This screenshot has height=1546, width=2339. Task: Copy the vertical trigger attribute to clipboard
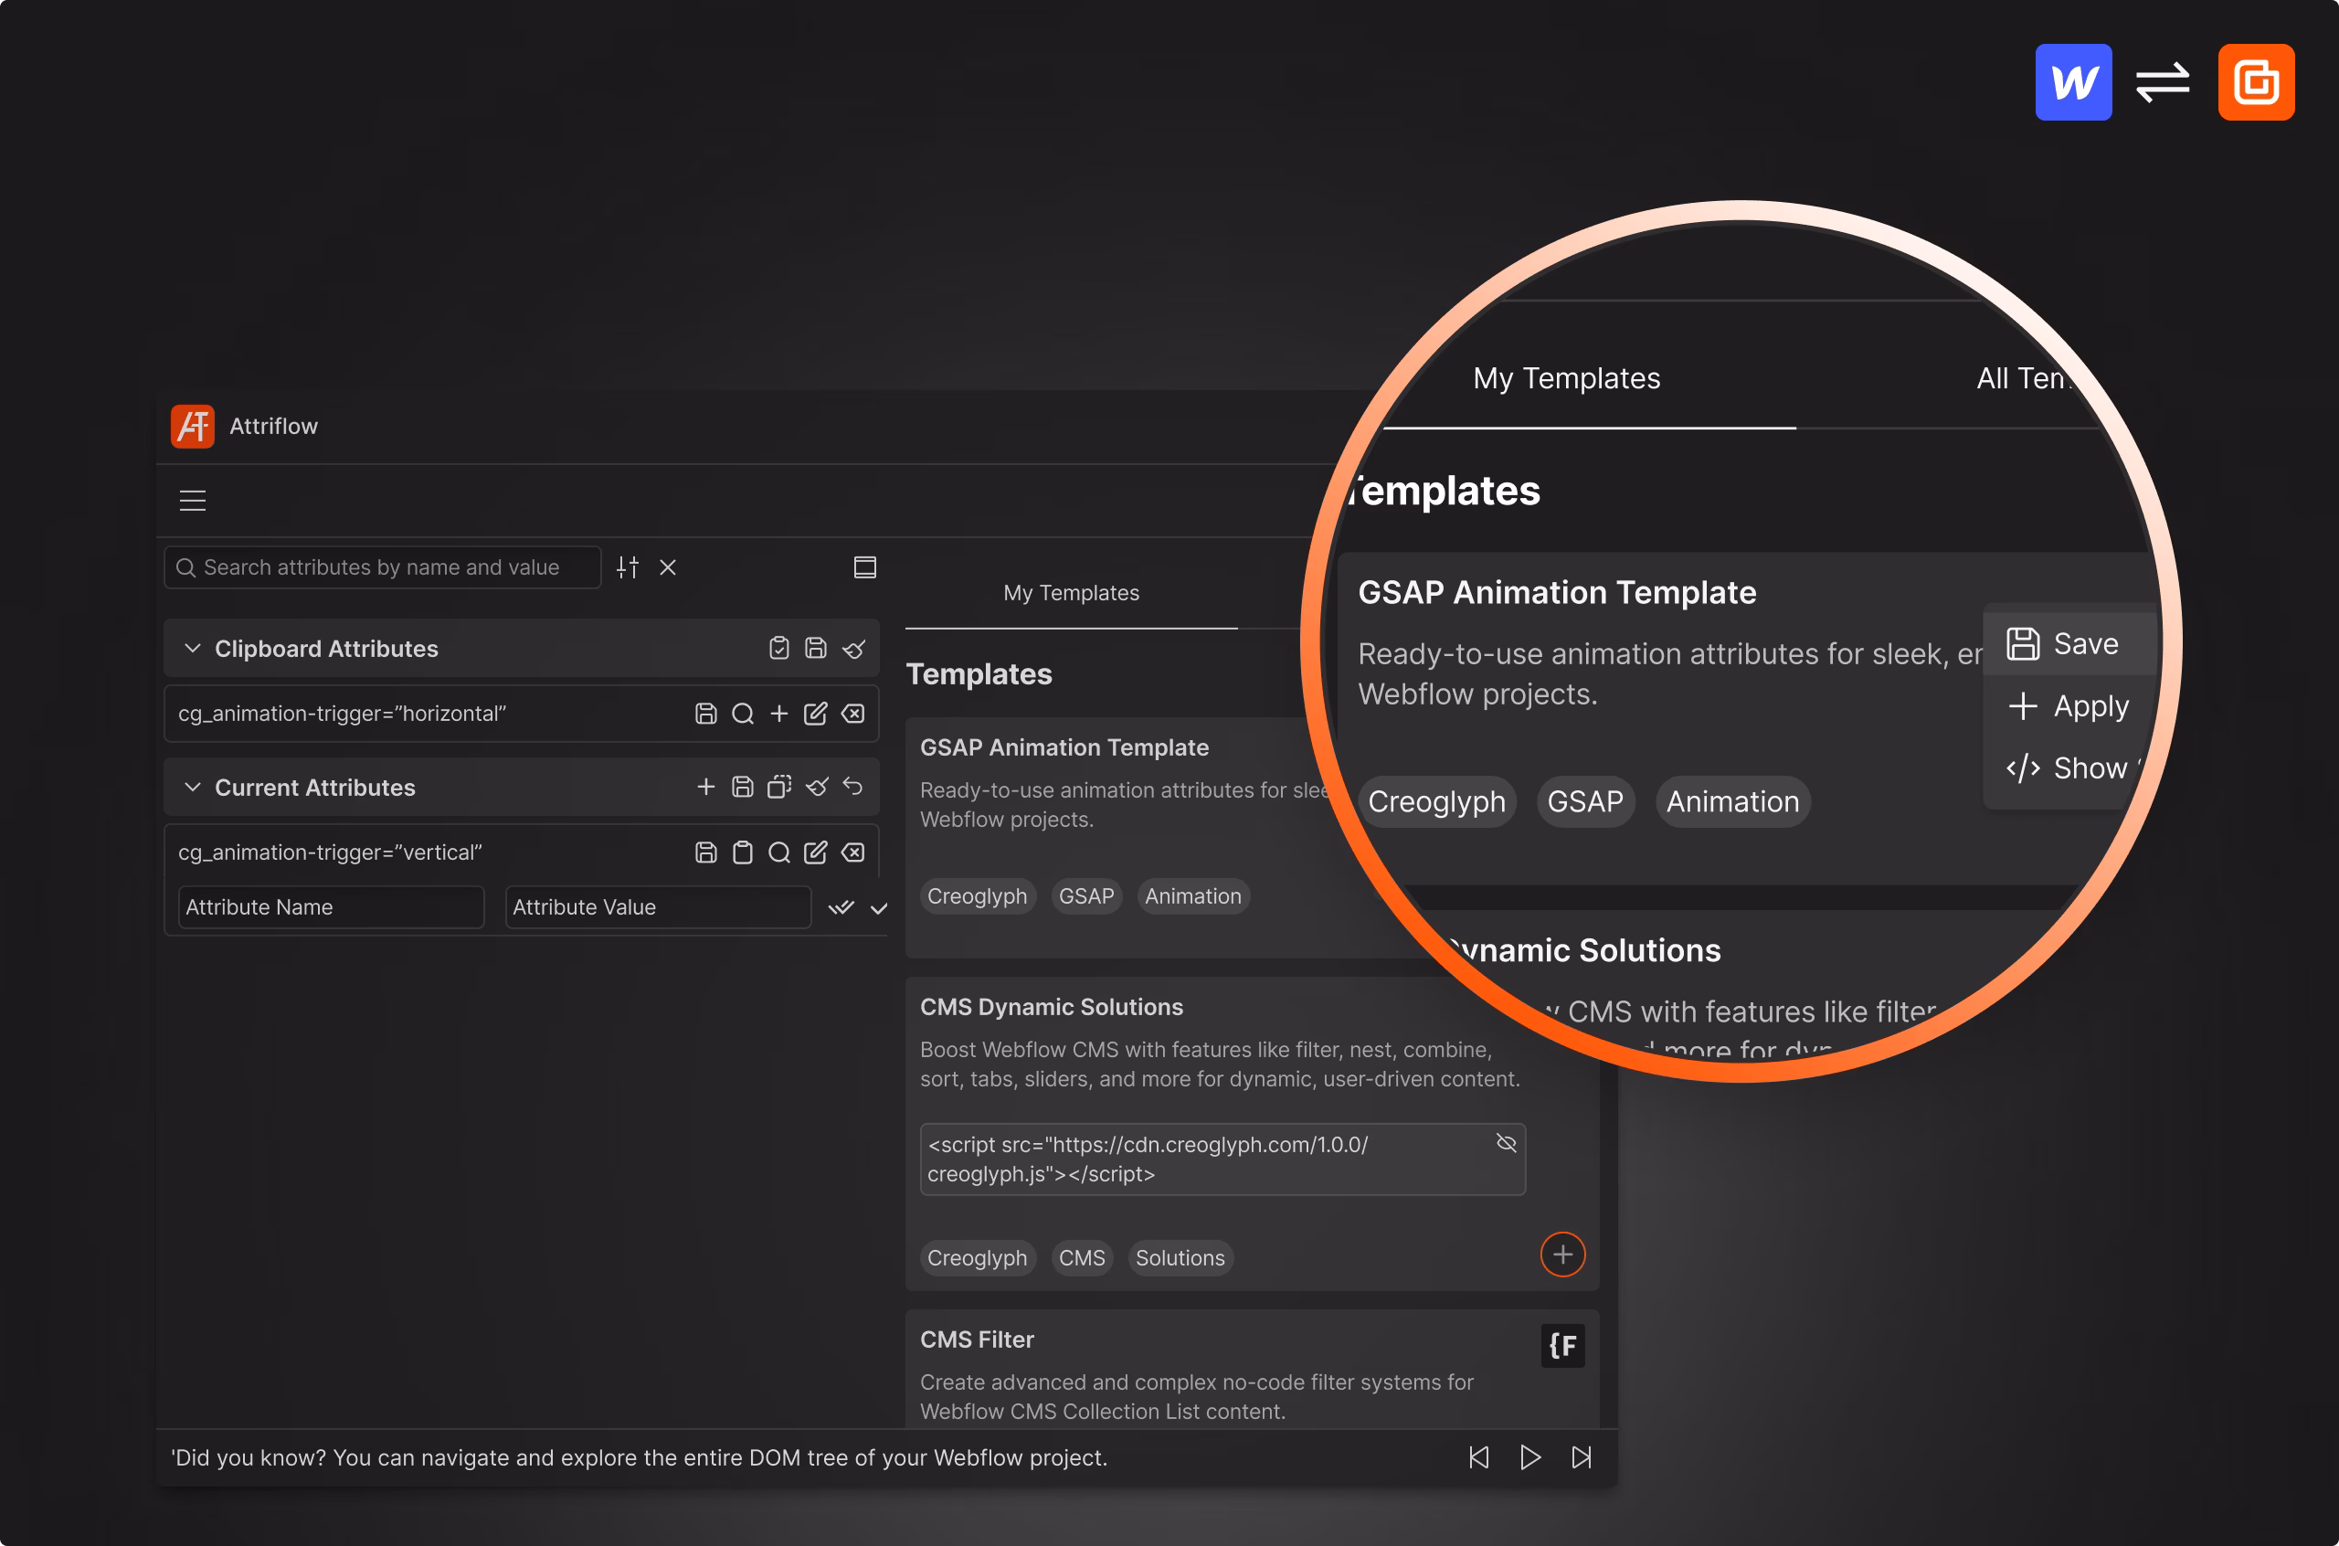(742, 852)
